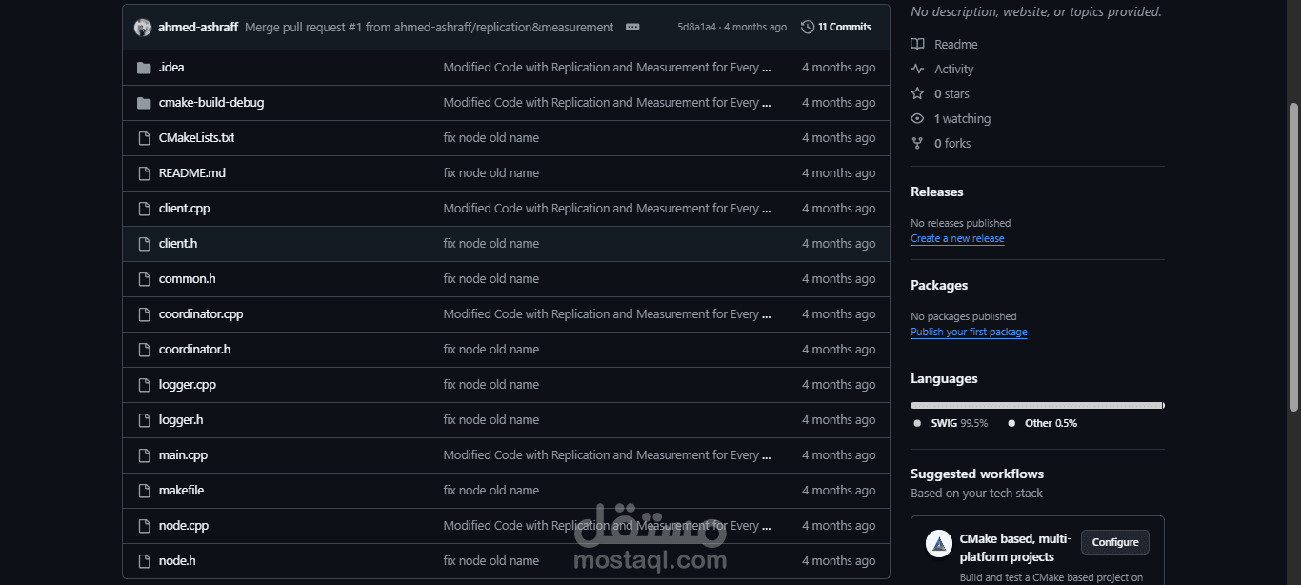Open the coordinator.h file
The height and width of the screenshot is (585, 1301).
pyautogui.click(x=194, y=350)
